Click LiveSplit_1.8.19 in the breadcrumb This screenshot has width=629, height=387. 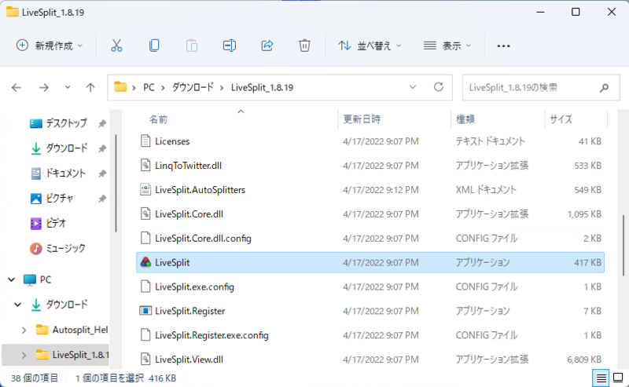(262, 87)
